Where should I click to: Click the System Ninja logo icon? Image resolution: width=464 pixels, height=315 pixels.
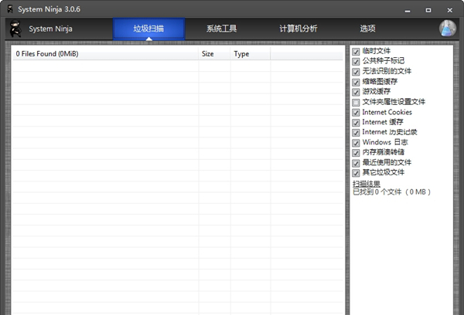14,29
